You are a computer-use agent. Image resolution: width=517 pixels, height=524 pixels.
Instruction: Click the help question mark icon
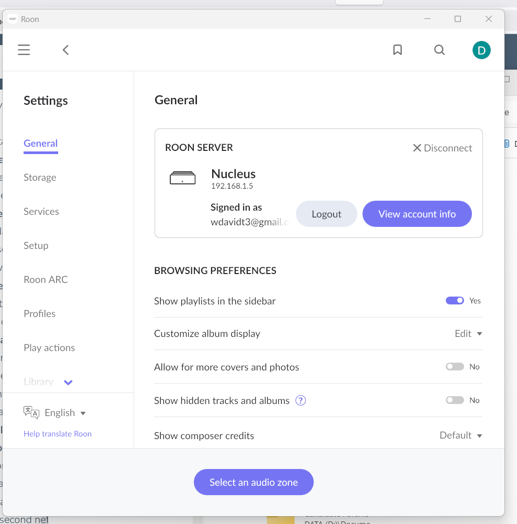click(301, 400)
